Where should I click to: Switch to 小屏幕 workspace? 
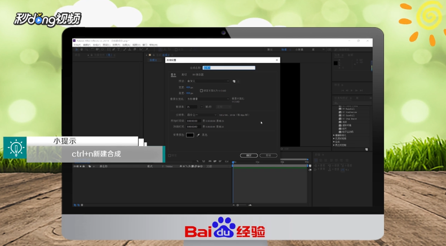pos(299,50)
